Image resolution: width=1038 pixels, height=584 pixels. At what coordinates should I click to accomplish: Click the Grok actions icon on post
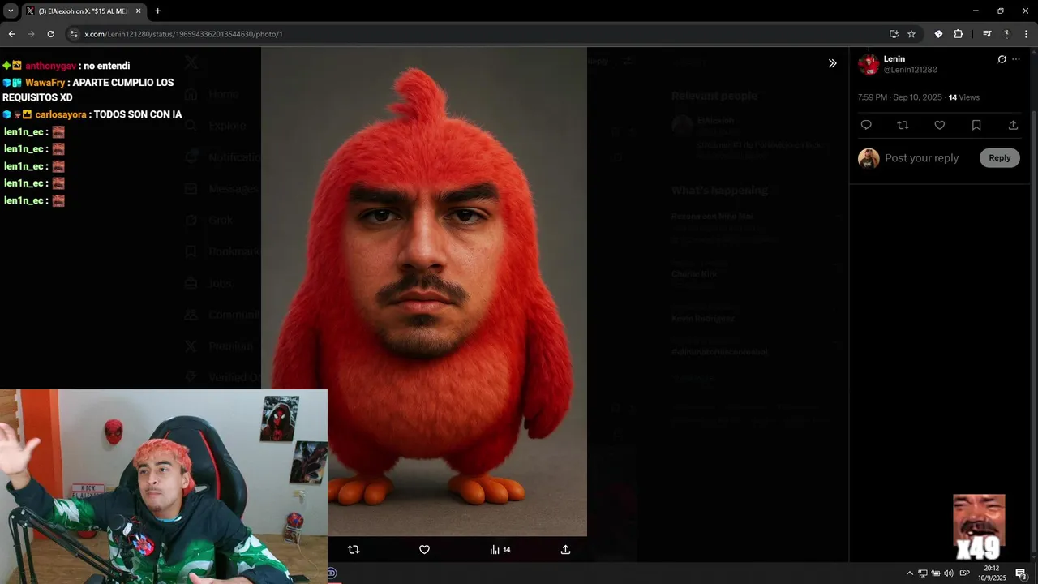pos(1002,59)
